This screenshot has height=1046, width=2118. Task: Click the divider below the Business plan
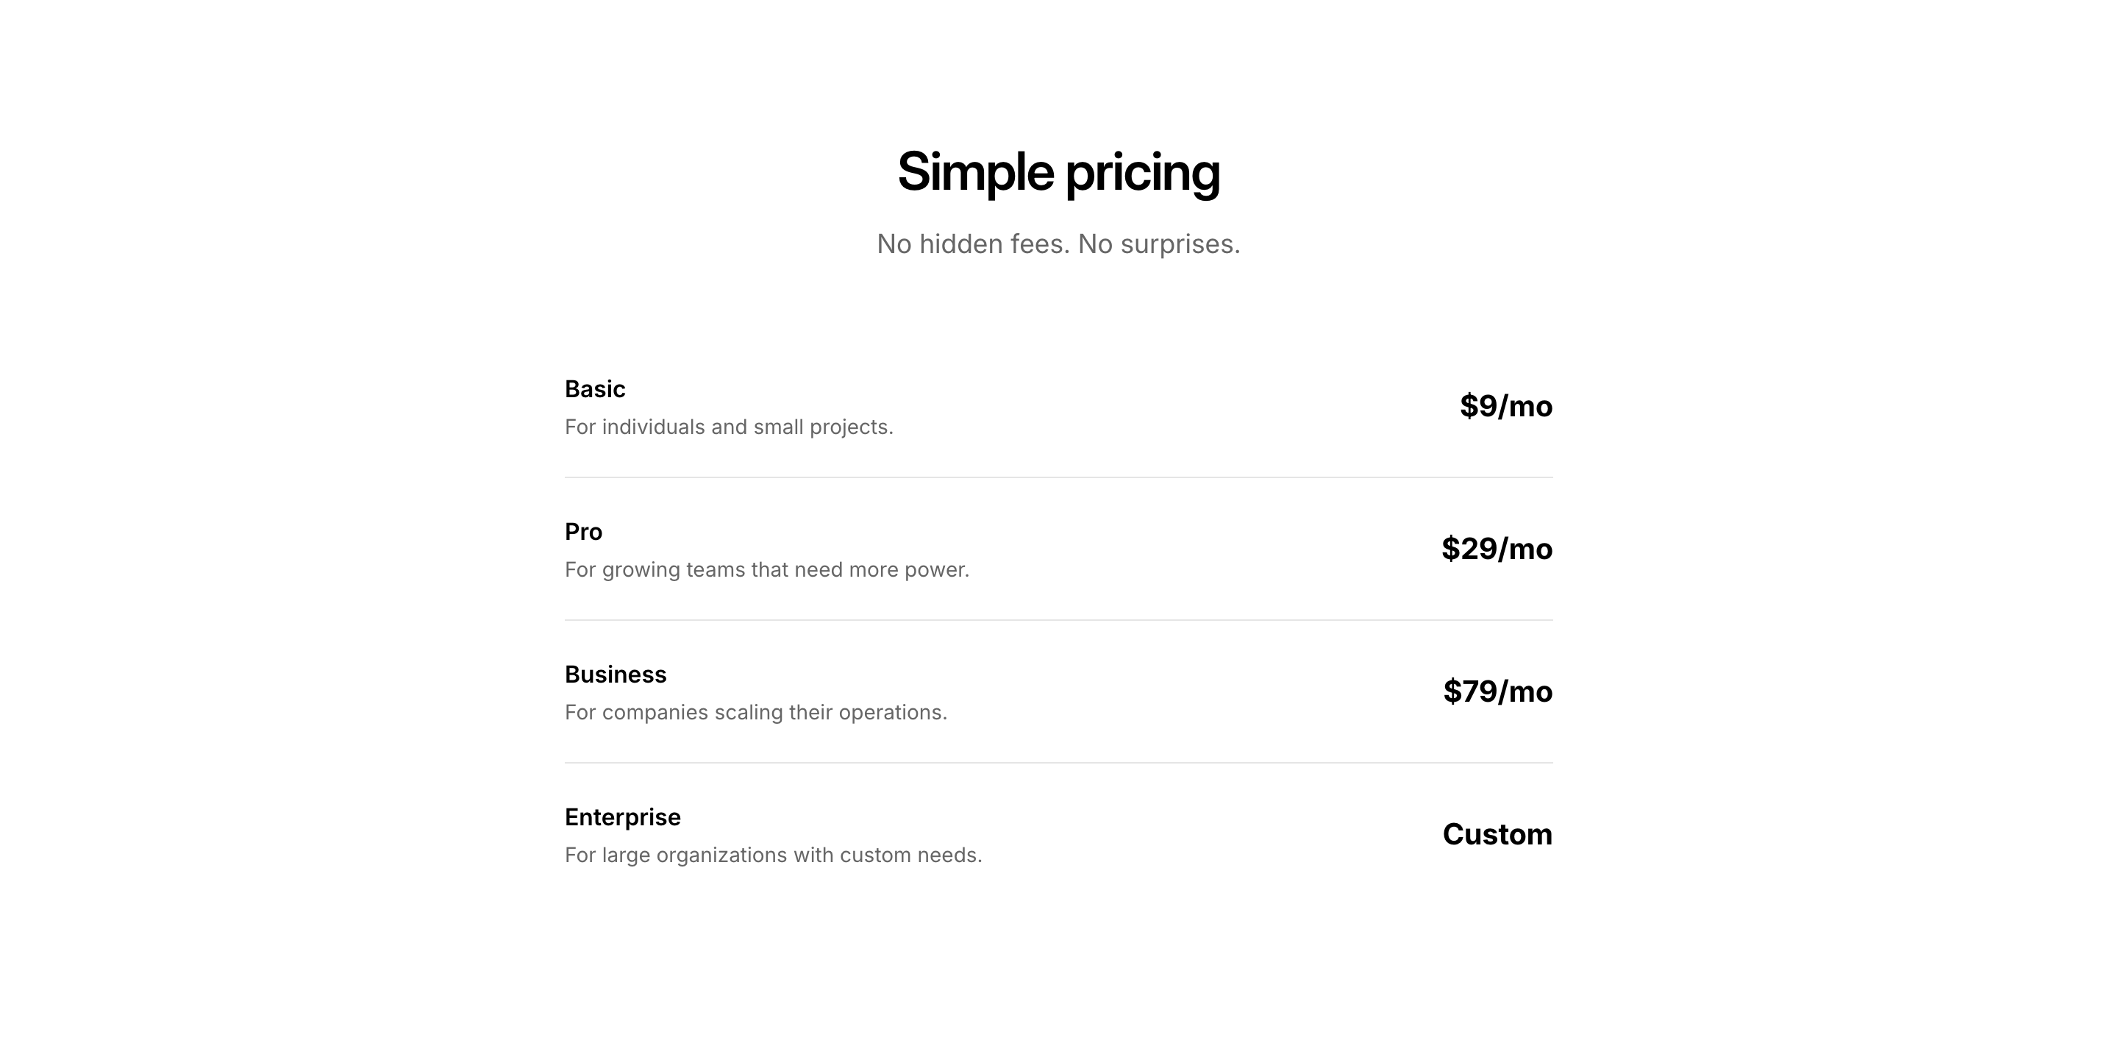coord(1058,762)
